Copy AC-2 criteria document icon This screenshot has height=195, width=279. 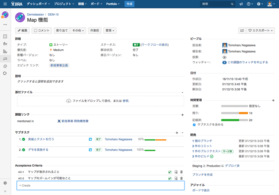click(176, 178)
